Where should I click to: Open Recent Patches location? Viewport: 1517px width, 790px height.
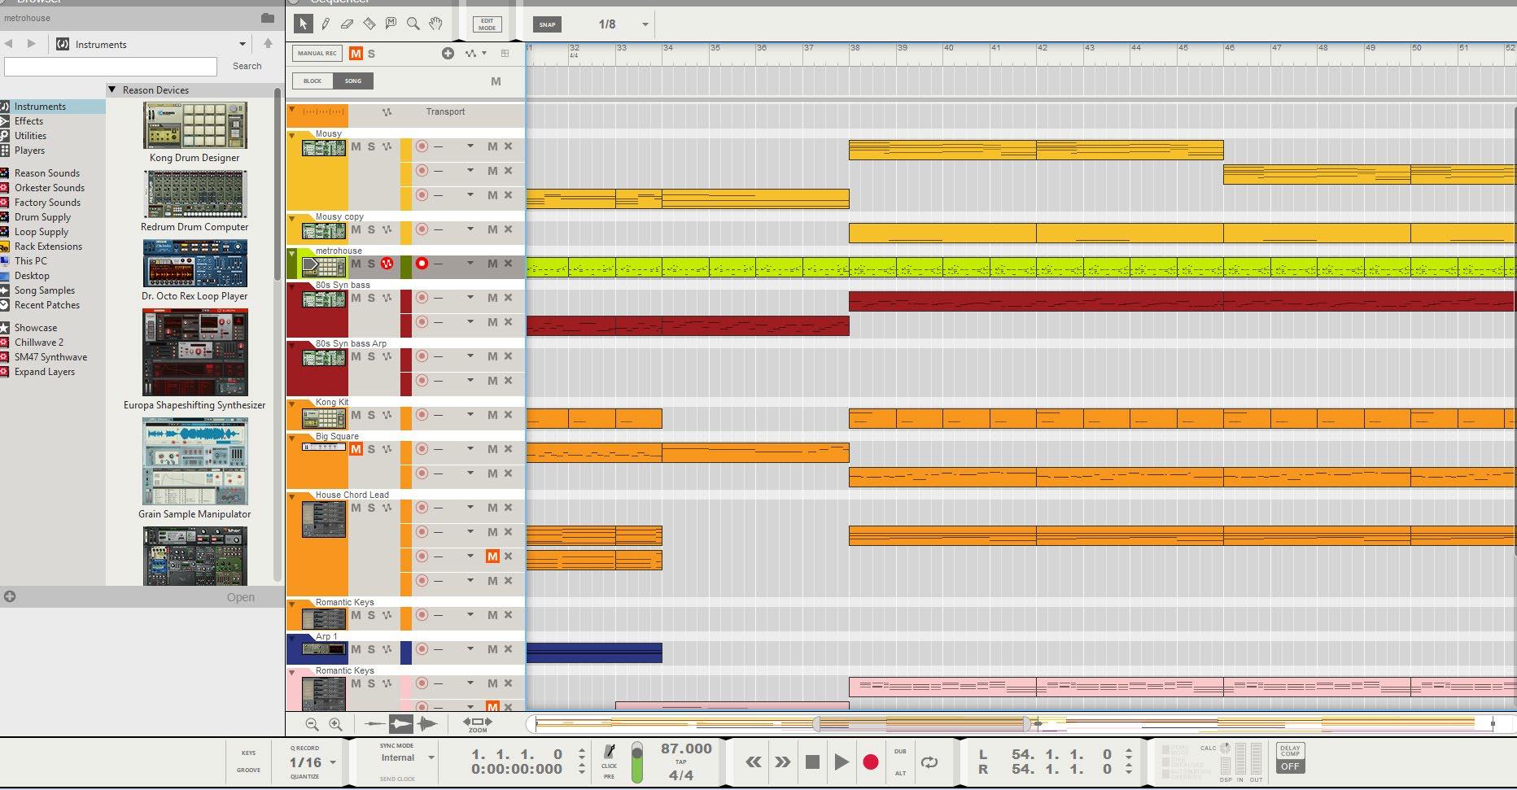coord(47,305)
